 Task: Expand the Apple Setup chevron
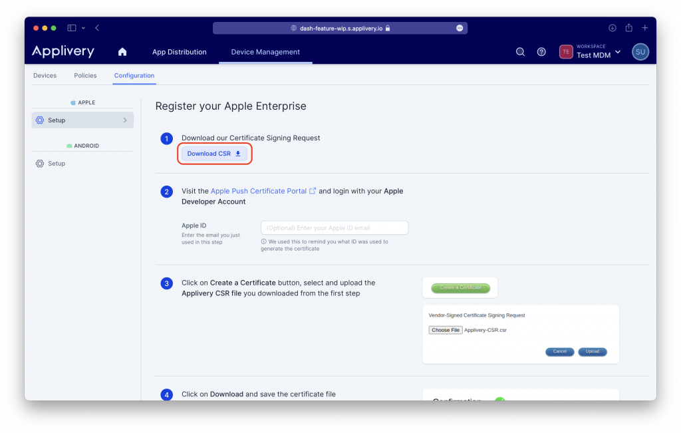(x=125, y=120)
